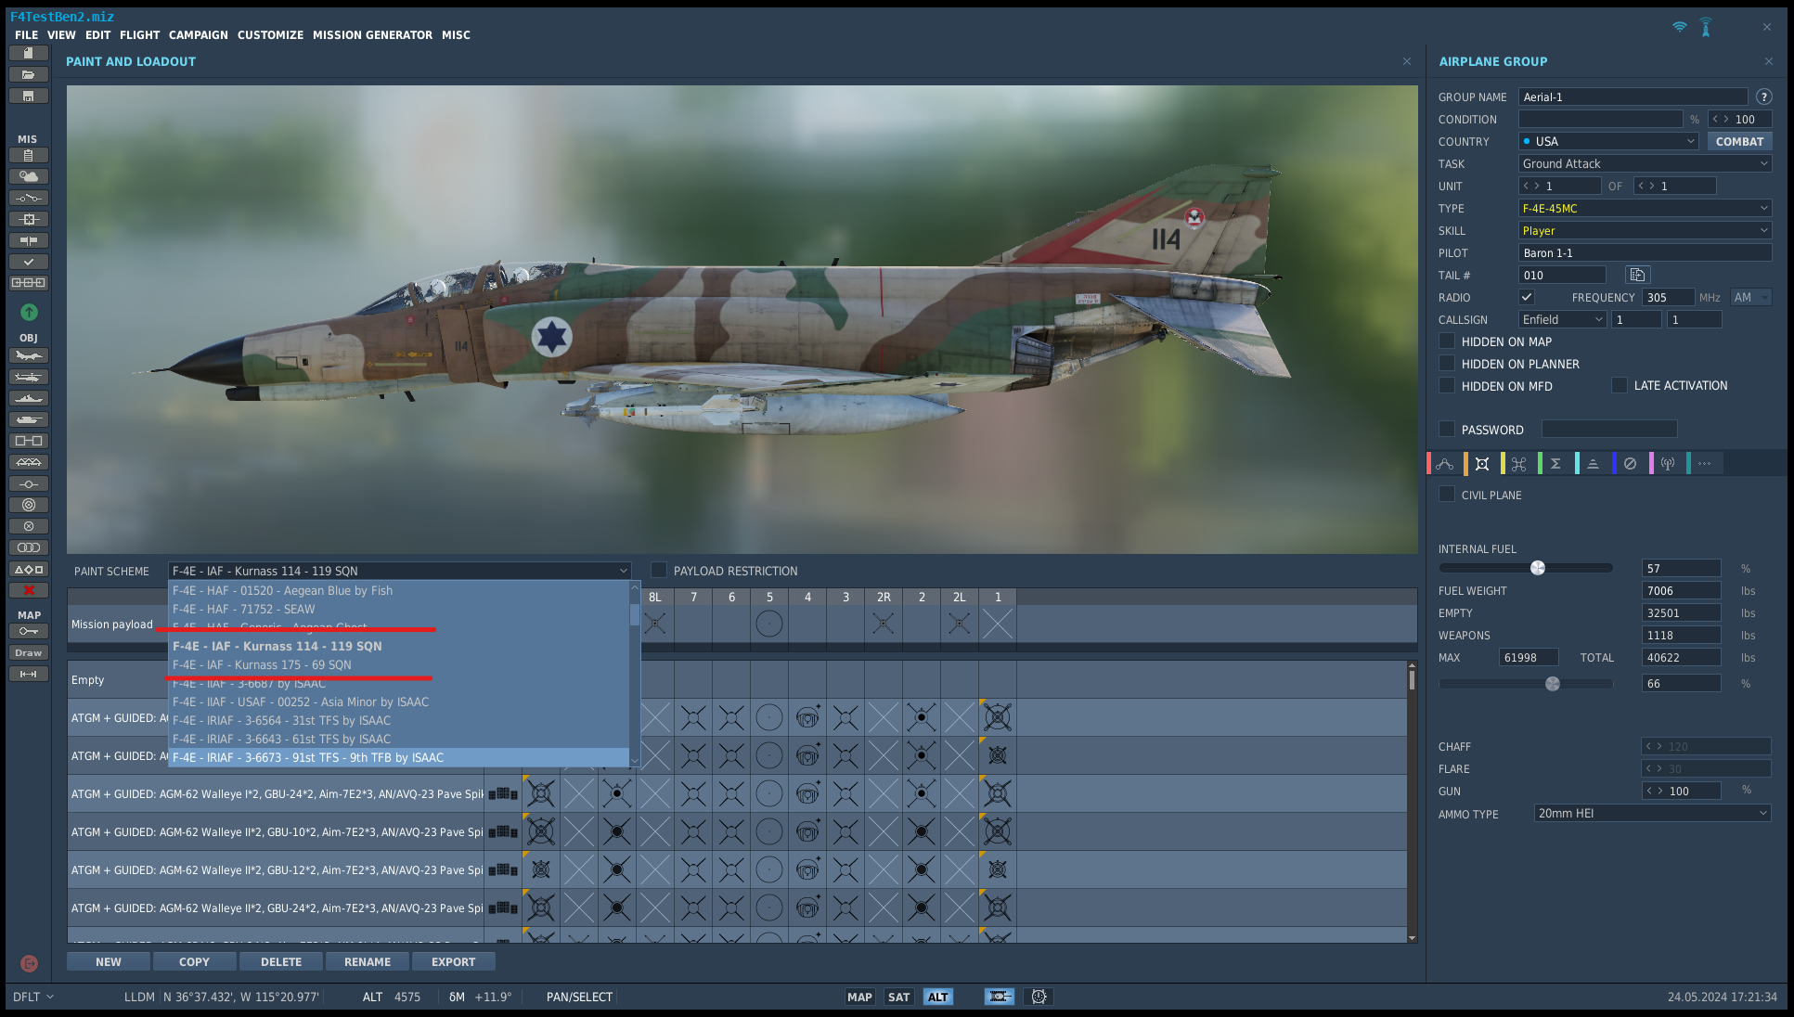Click the Combat button next to country
The height and width of the screenshot is (1017, 1794).
click(x=1739, y=141)
